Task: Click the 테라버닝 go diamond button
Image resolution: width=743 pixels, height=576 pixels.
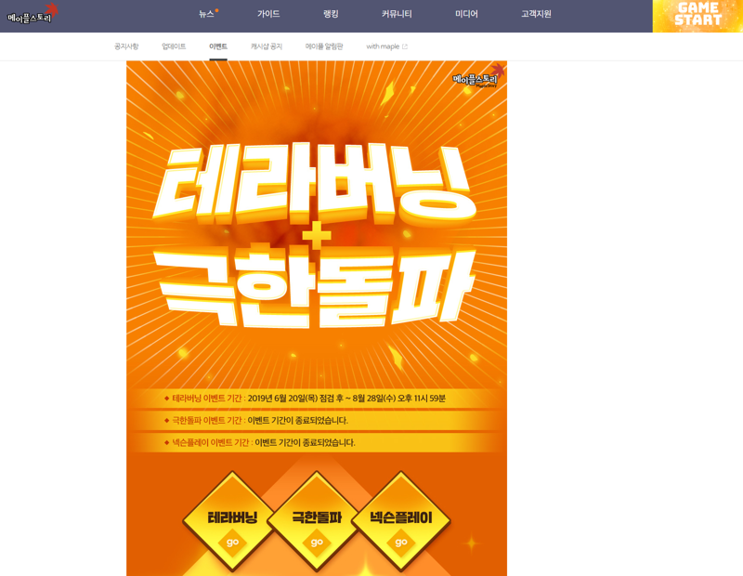Action: point(232,521)
